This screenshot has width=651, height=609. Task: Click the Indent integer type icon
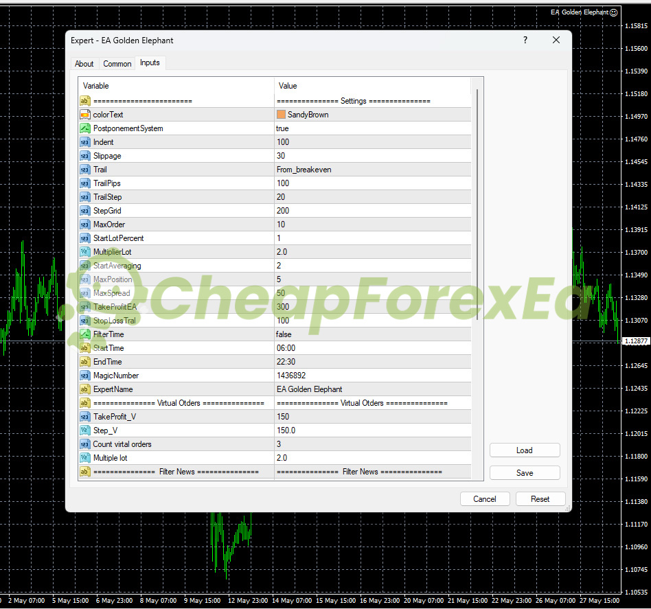[x=84, y=142]
